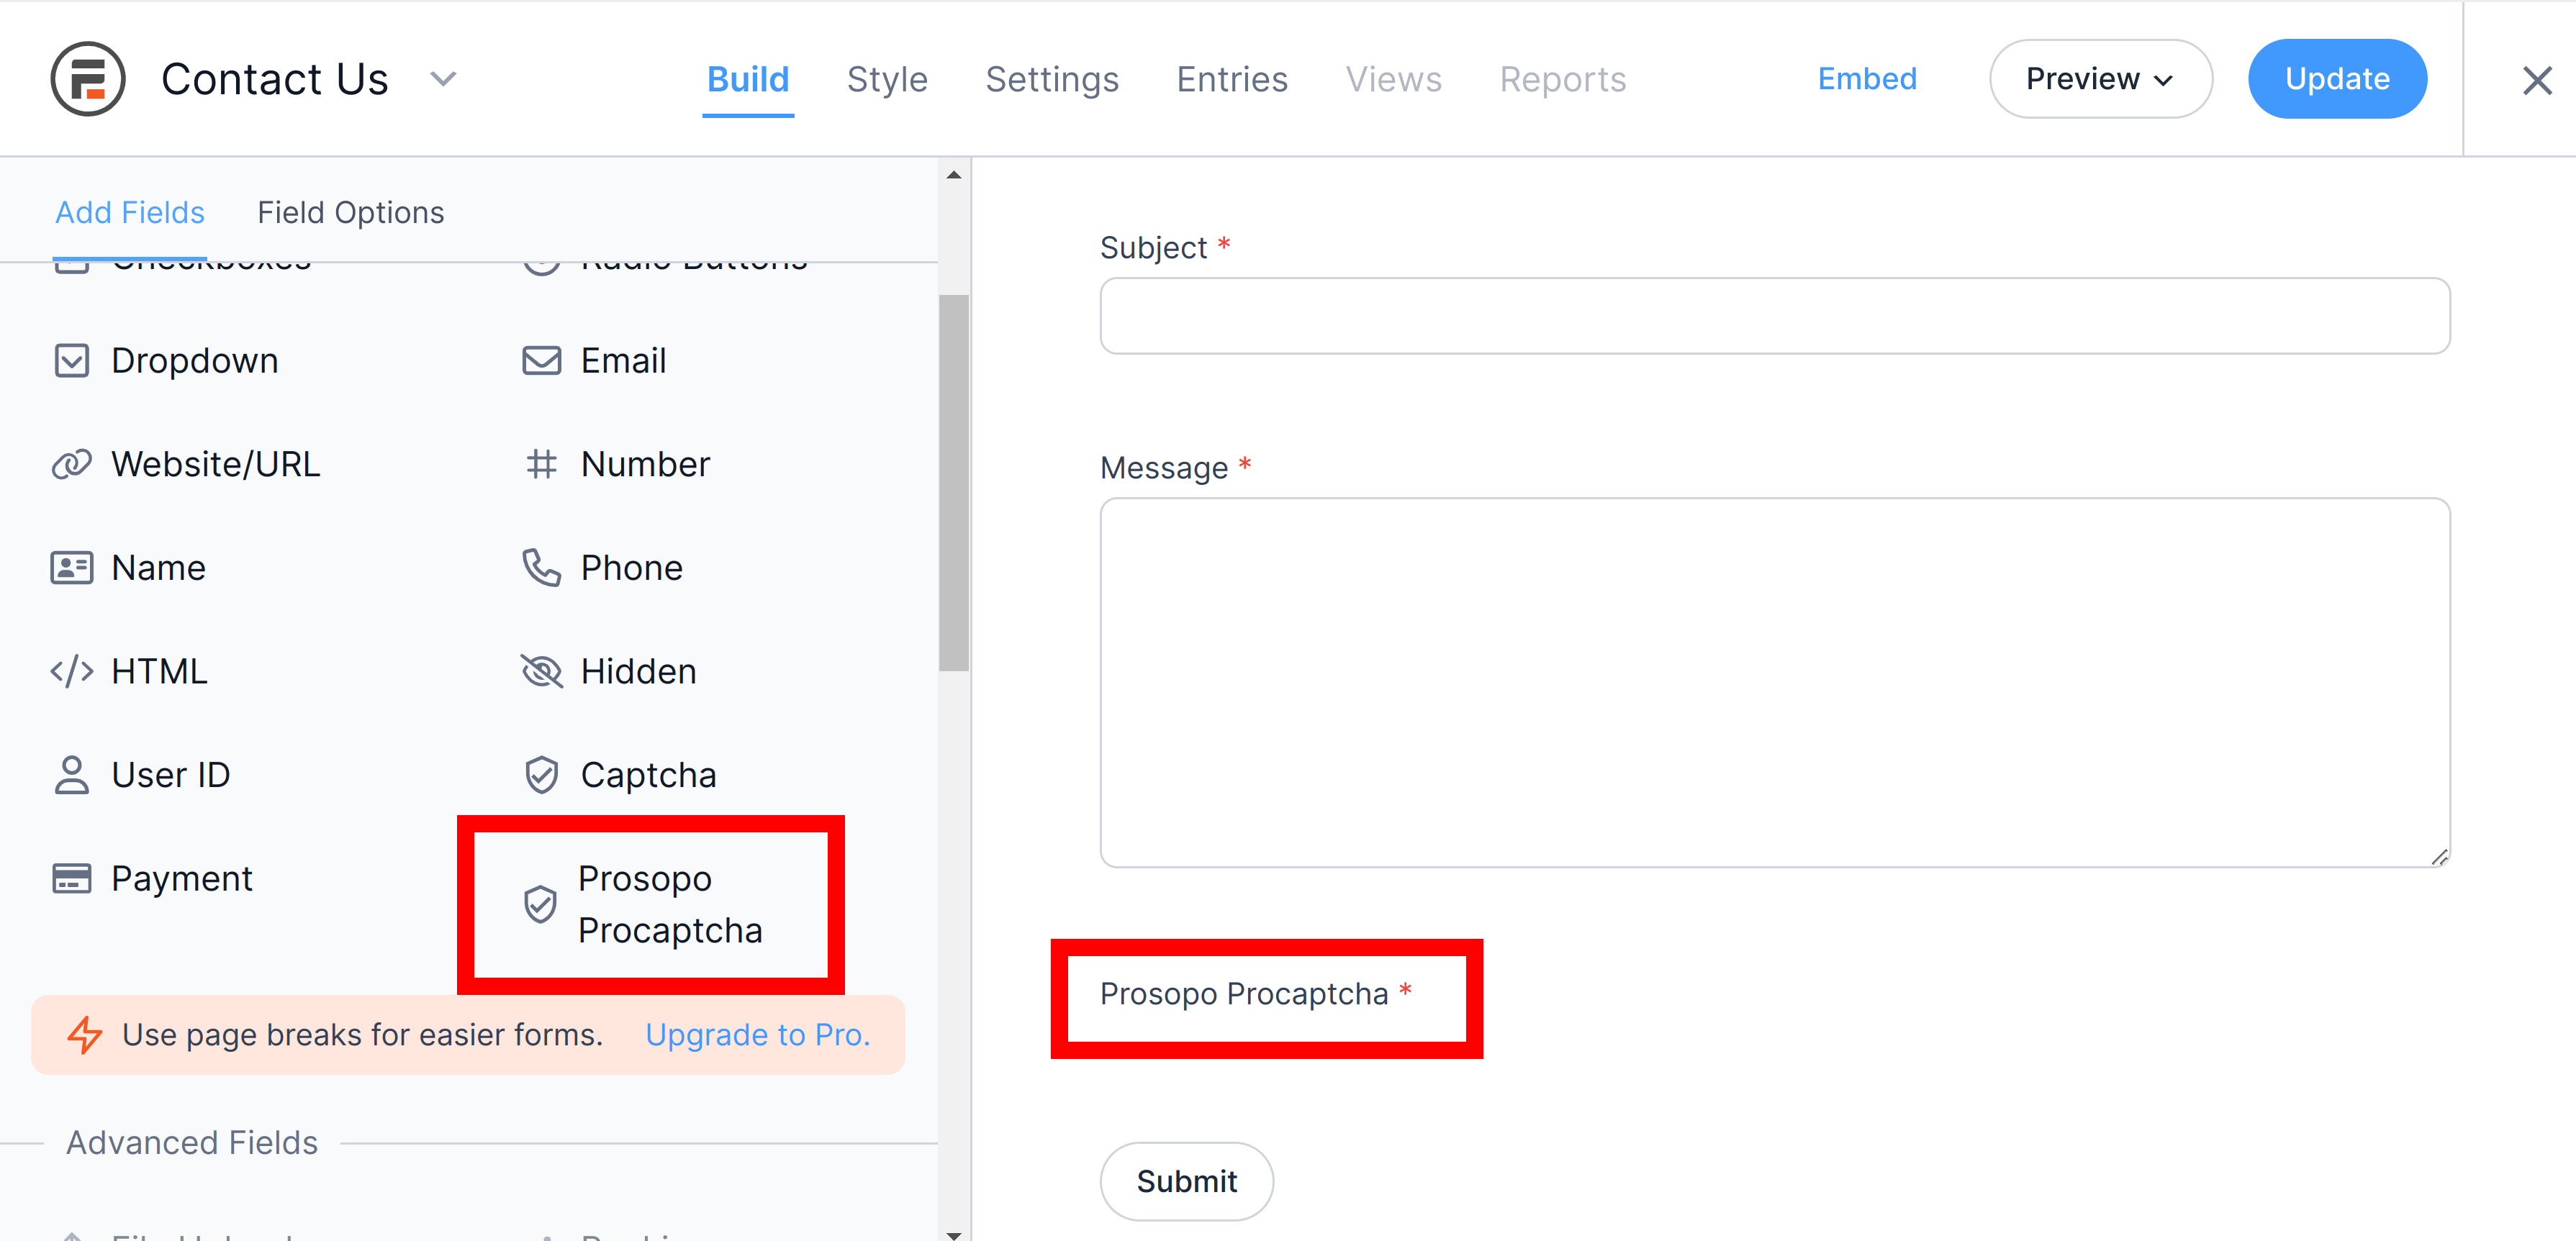Click the Subject input field

[1774, 315]
